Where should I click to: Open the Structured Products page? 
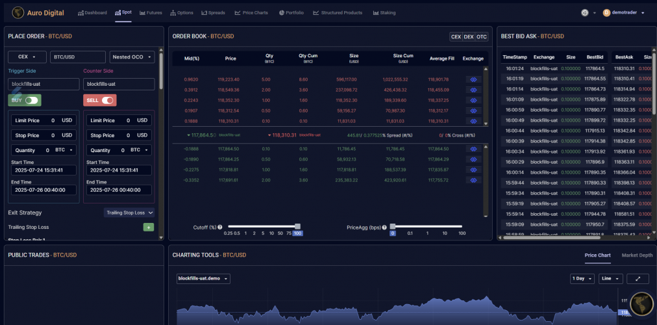point(338,13)
